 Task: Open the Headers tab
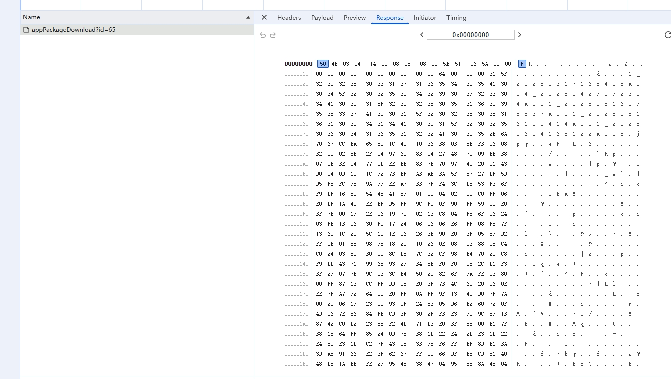[x=289, y=17]
